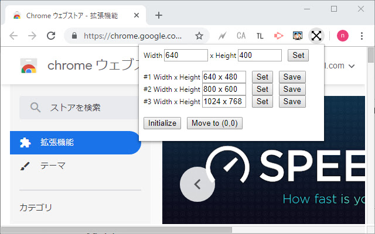Open the pink profile avatar
The image size is (375, 234).
pos(342,36)
